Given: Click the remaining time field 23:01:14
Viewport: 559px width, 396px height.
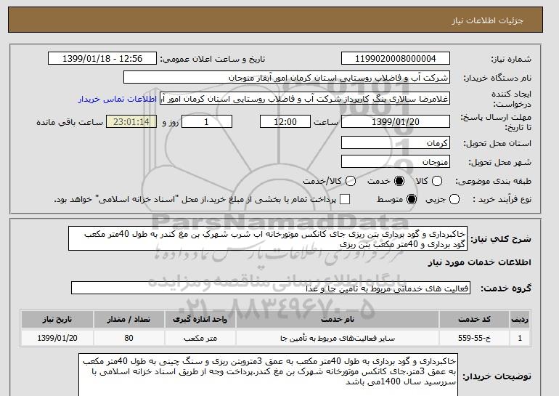Looking at the screenshot, I should click(x=131, y=121).
